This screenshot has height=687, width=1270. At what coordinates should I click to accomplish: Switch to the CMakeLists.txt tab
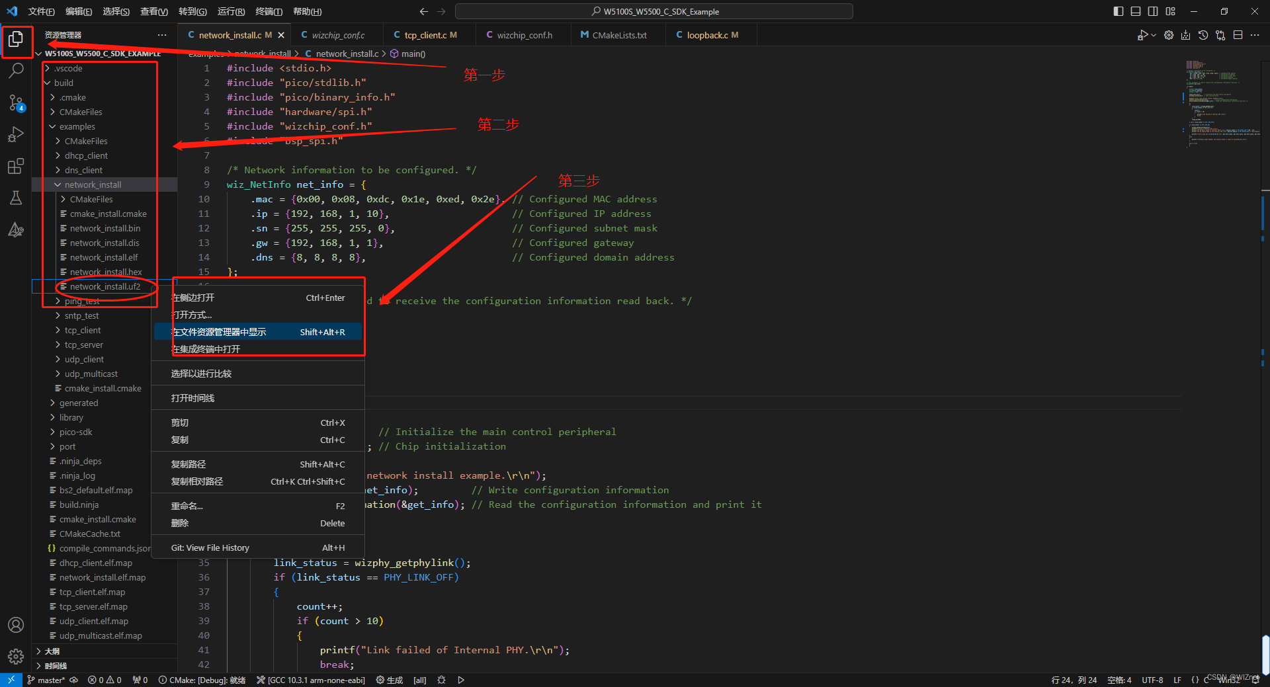pos(618,35)
